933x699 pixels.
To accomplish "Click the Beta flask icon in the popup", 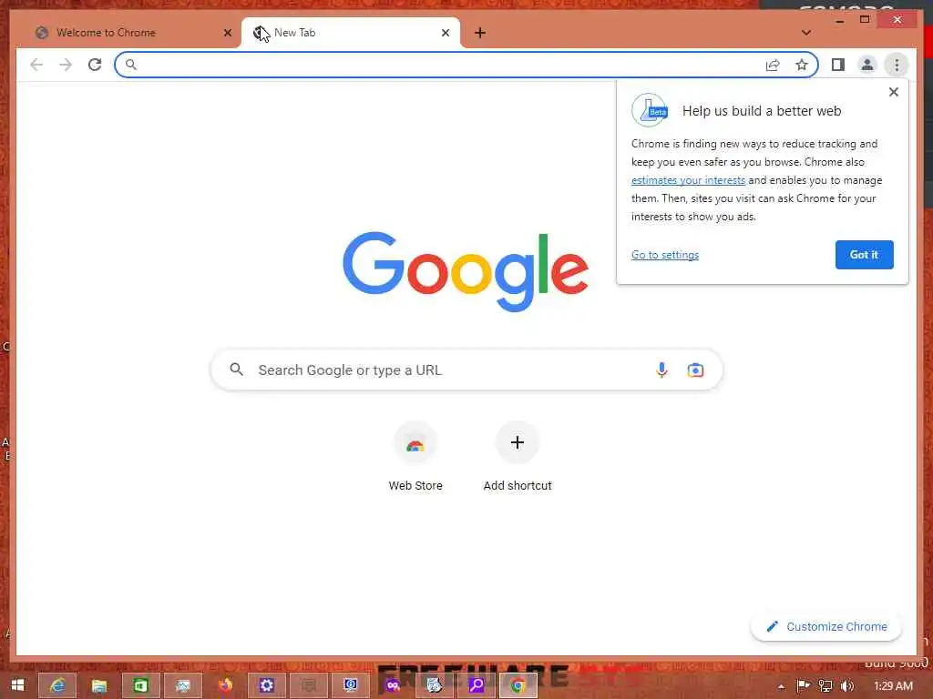I will (650, 110).
